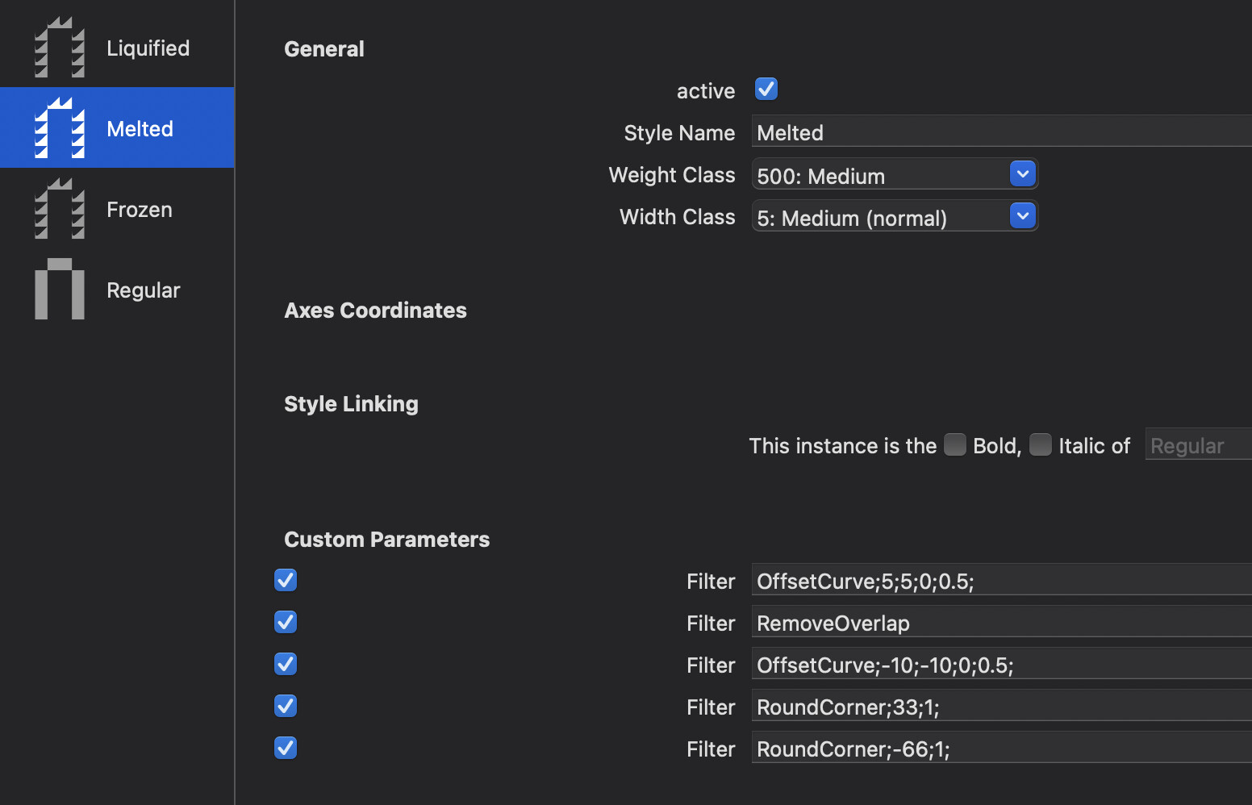
Task: Click the Frozen instance preview icon
Action: coord(59,209)
